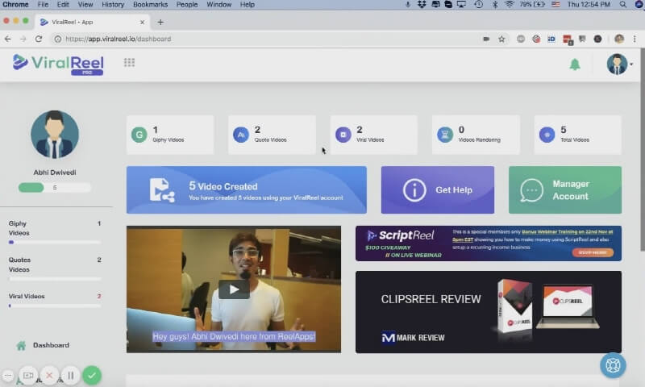Click the Giphy Videos progress bar in sidebar
The height and width of the screenshot is (387, 645).
(55, 242)
